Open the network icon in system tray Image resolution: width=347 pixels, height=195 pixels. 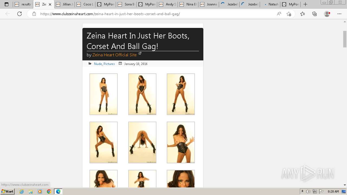click(315, 191)
